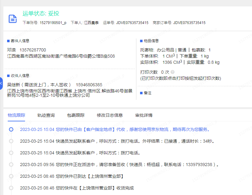Click 下单人 江西晨泰 text
The height and width of the screenshot is (195, 252).
coord(85,23)
